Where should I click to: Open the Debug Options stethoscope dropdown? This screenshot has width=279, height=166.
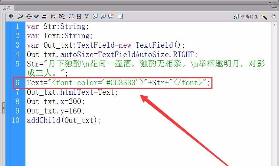point(62,16)
